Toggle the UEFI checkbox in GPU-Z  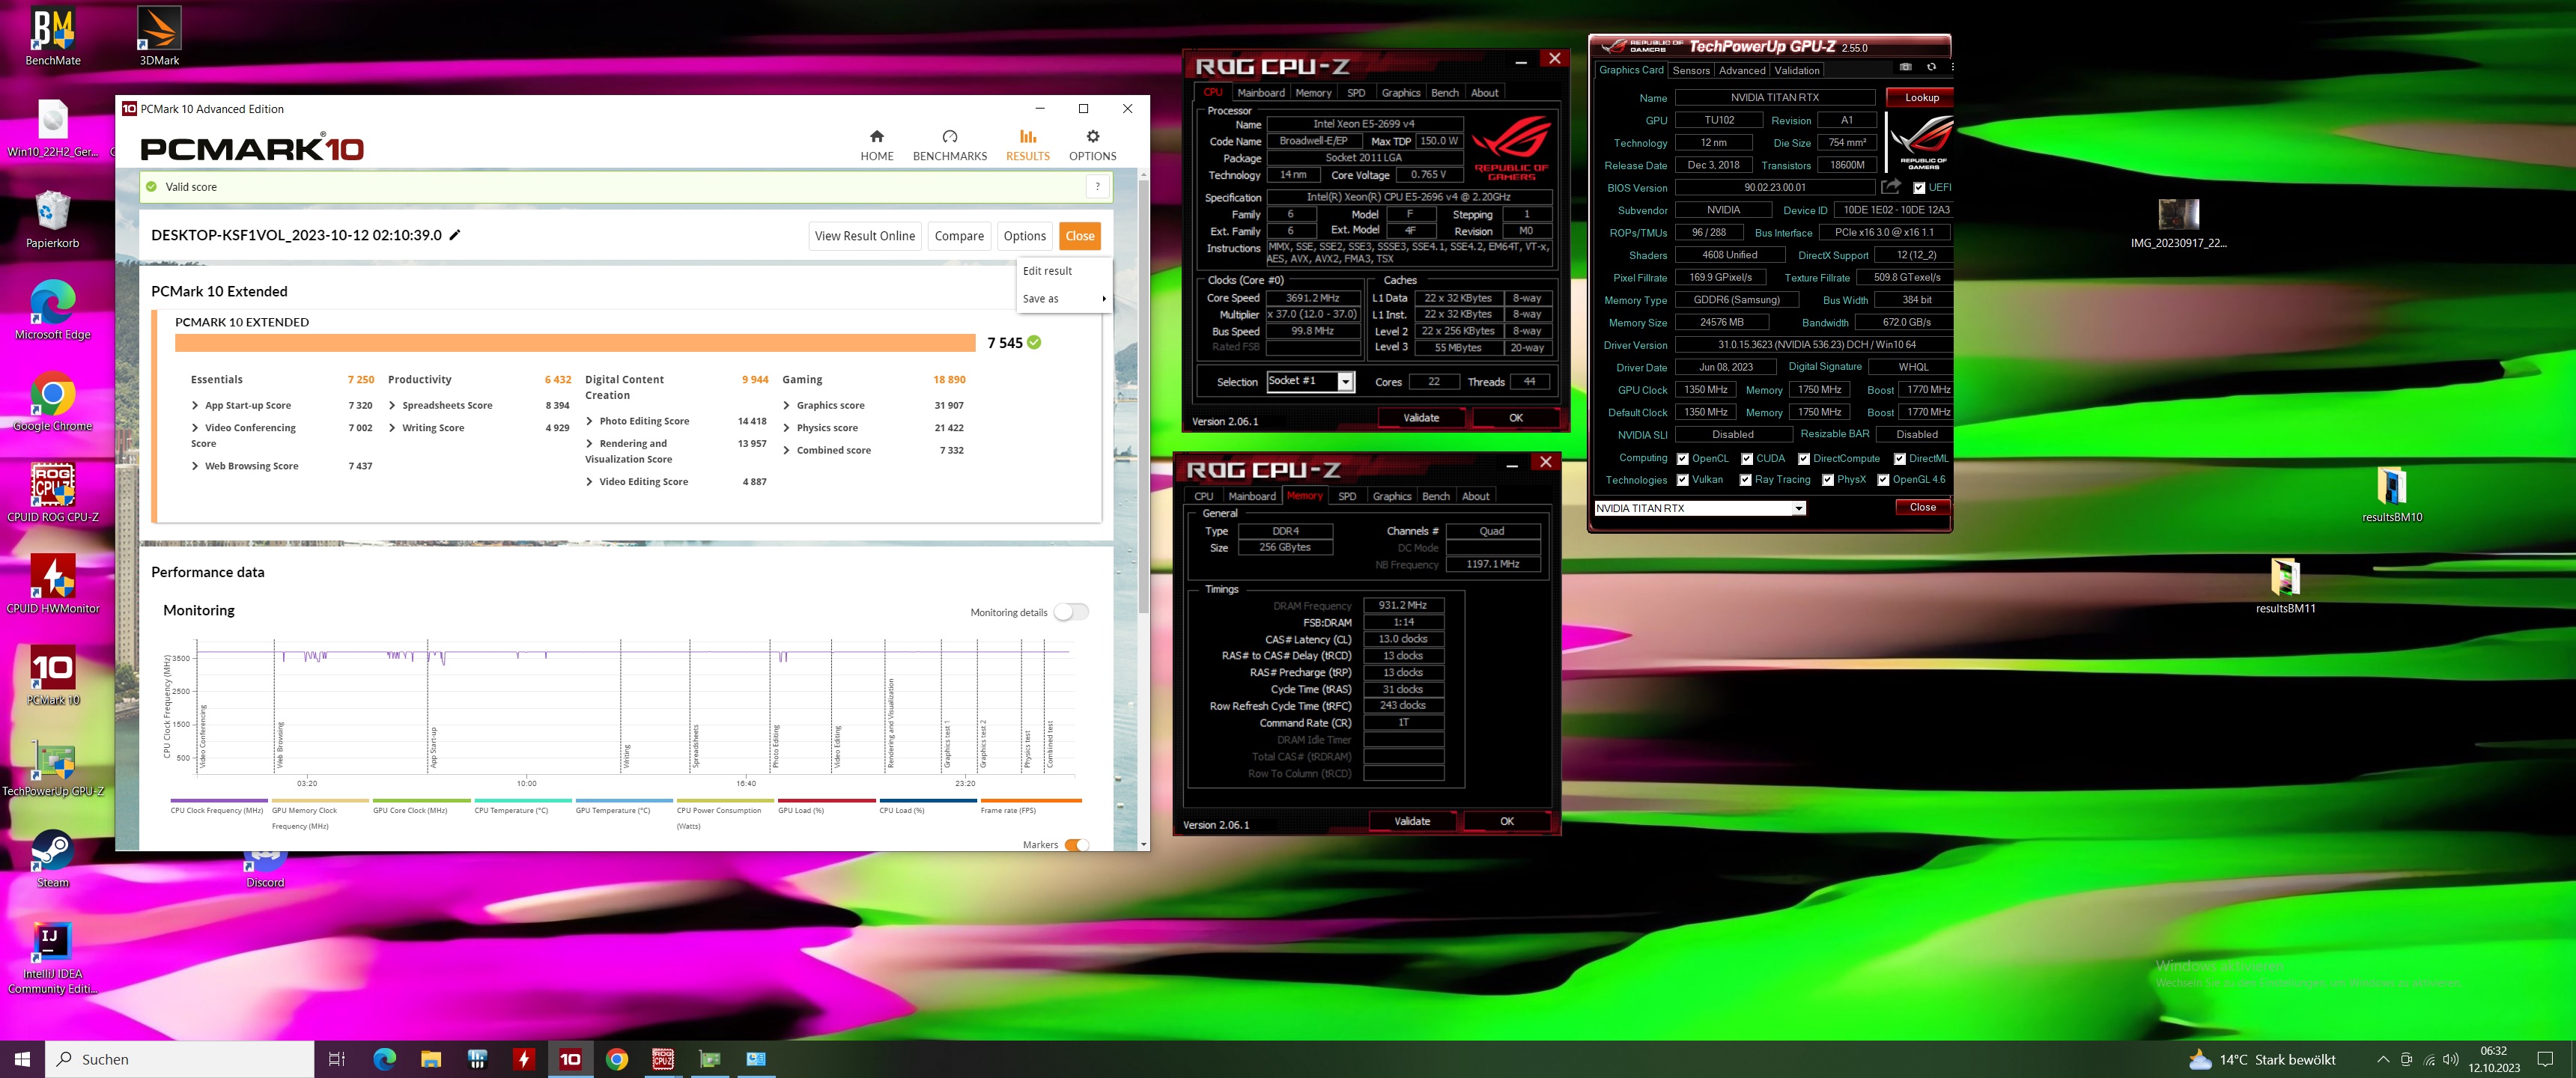click(x=1919, y=188)
